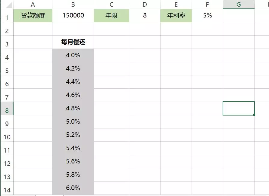Select the 4.0% cell
This screenshot has height=196, width=269.
tap(73, 55)
